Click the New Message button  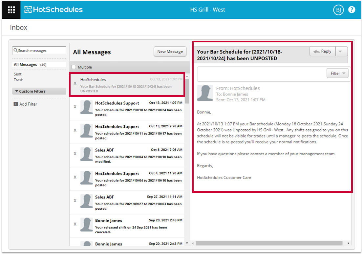pos(170,52)
